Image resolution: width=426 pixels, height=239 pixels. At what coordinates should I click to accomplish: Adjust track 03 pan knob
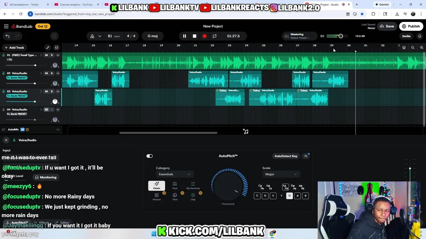pyautogui.click(x=55, y=102)
